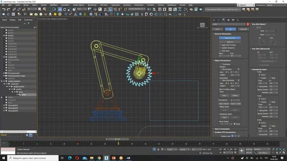Open the Rendering menu
This screenshot has height=161, width=287.
[92, 5]
